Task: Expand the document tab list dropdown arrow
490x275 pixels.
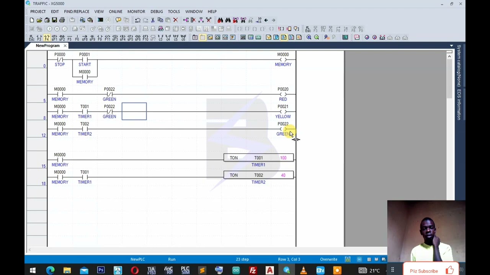Action: (x=451, y=46)
